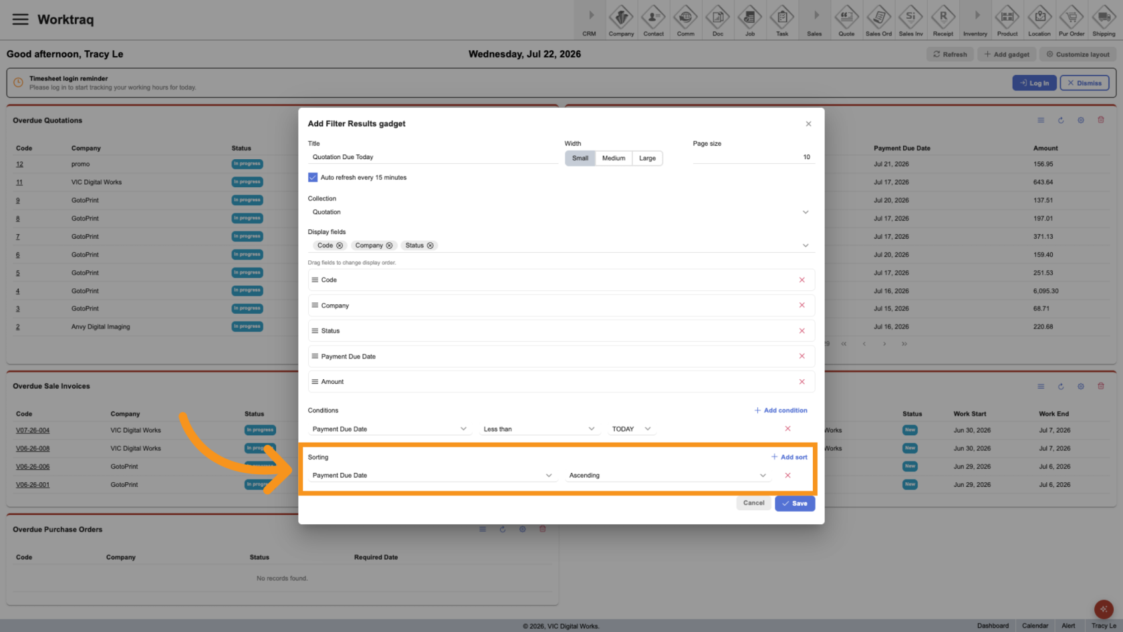Open the red floating assistant icon
The image size is (1123, 632).
[x=1104, y=609]
